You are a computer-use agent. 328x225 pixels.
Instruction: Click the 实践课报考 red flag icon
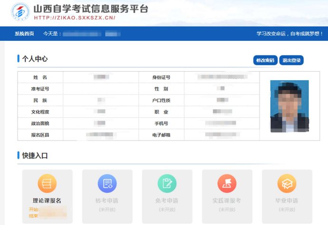[227, 183]
